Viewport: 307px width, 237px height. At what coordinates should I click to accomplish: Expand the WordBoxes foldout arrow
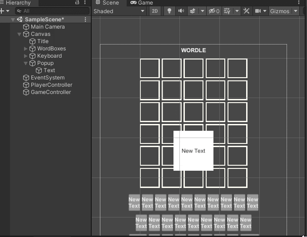click(25, 49)
